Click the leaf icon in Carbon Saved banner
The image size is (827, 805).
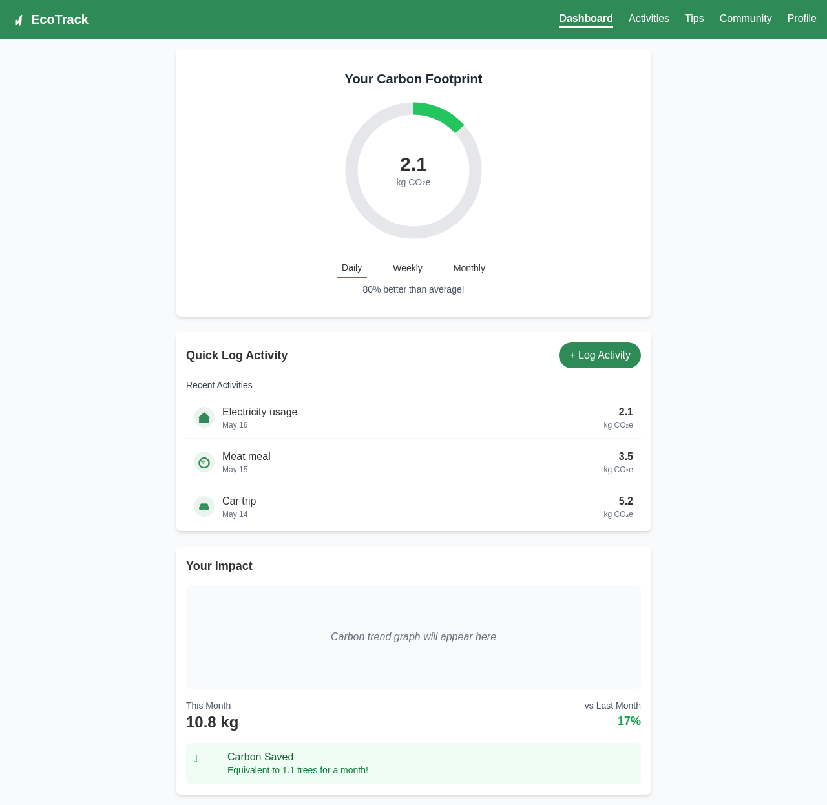point(196,758)
